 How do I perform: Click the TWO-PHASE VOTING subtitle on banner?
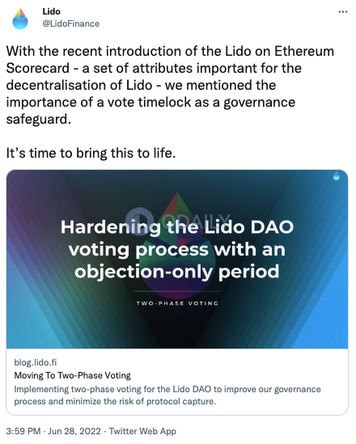pyautogui.click(x=177, y=303)
